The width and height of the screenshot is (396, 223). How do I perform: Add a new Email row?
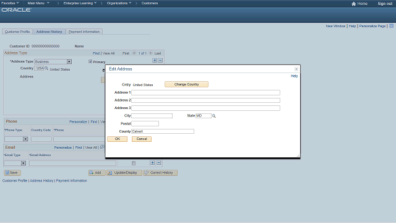click(153, 163)
